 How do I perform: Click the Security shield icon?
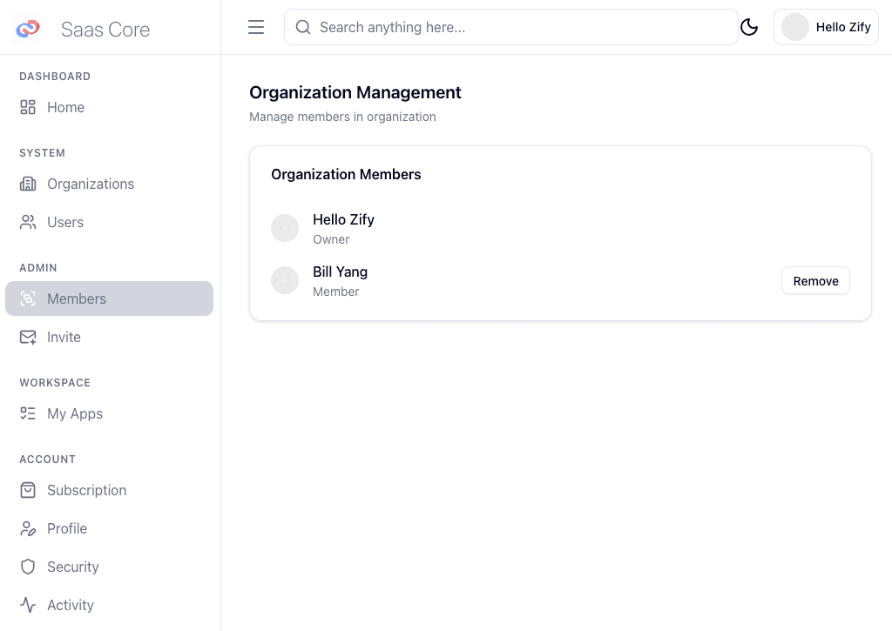point(28,567)
